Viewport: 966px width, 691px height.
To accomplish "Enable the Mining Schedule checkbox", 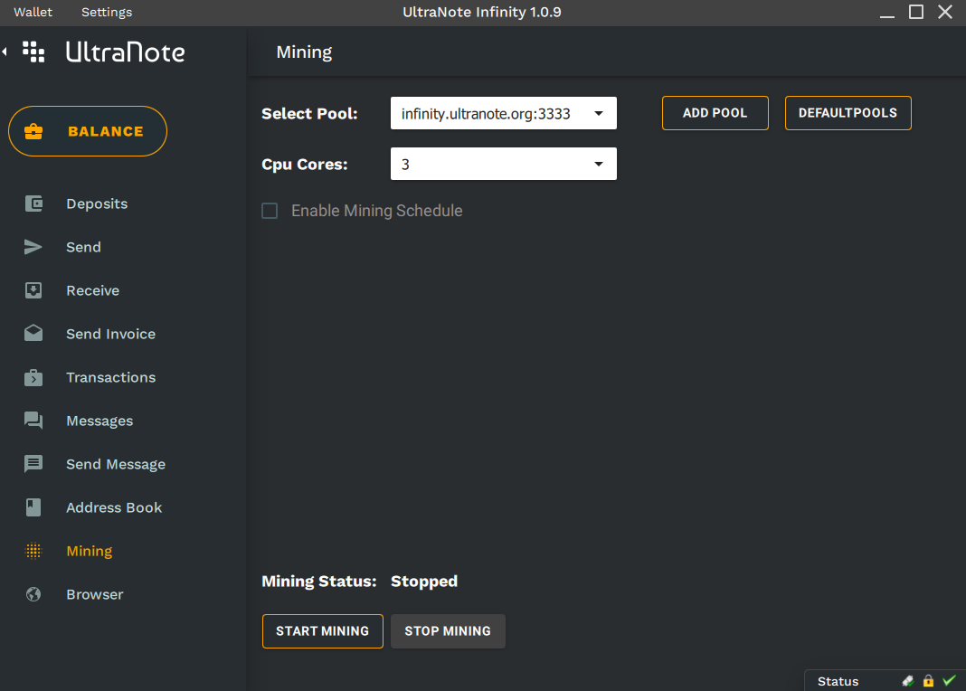I will pos(270,211).
